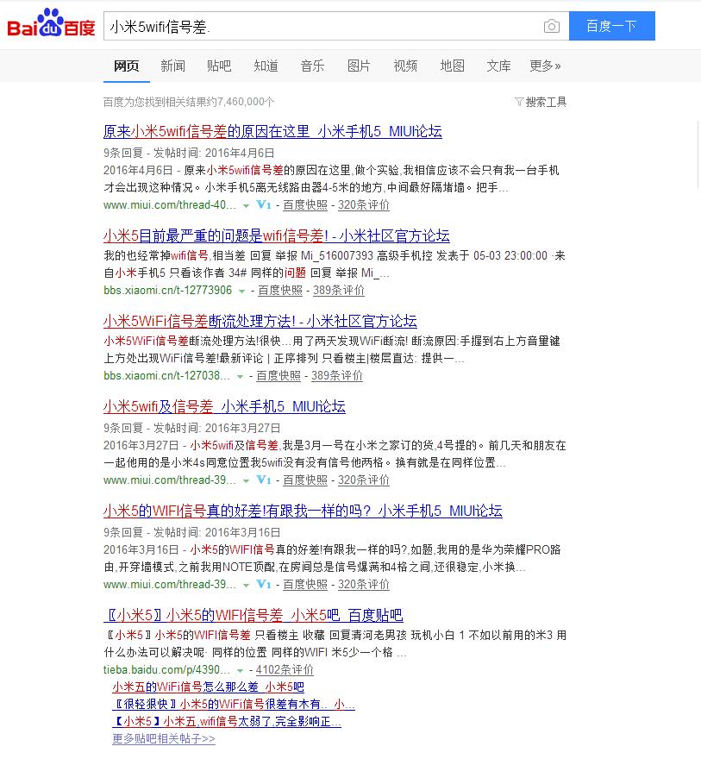Image resolution: width=701 pixels, height=759 pixels.
Task: Click the 百度一下 search button
Action: coord(611,26)
